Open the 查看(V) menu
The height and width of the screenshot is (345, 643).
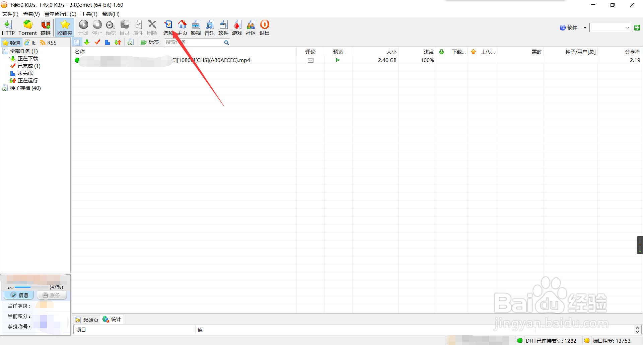coord(31,14)
